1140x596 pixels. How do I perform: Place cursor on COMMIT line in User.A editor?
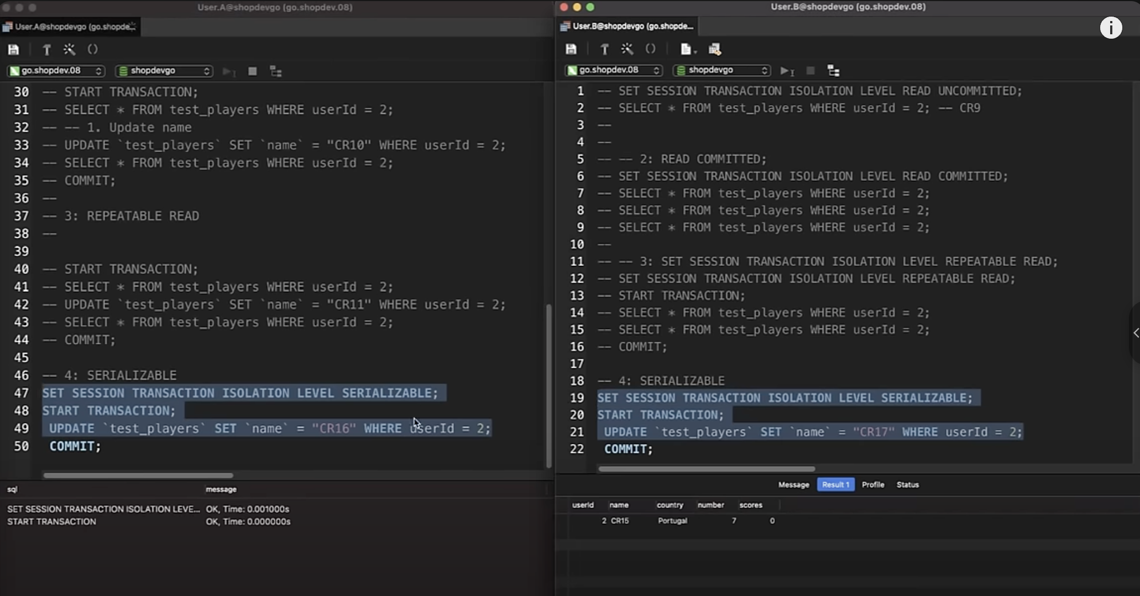click(75, 446)
